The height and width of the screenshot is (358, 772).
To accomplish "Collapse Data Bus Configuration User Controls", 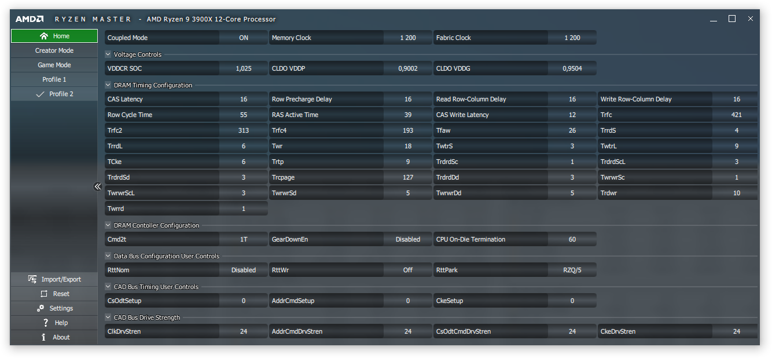I will tap(108, 256).
